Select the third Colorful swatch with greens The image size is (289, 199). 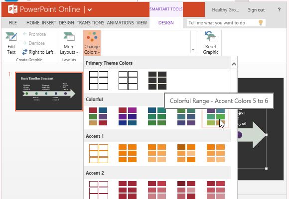click(x=157, y=116)
